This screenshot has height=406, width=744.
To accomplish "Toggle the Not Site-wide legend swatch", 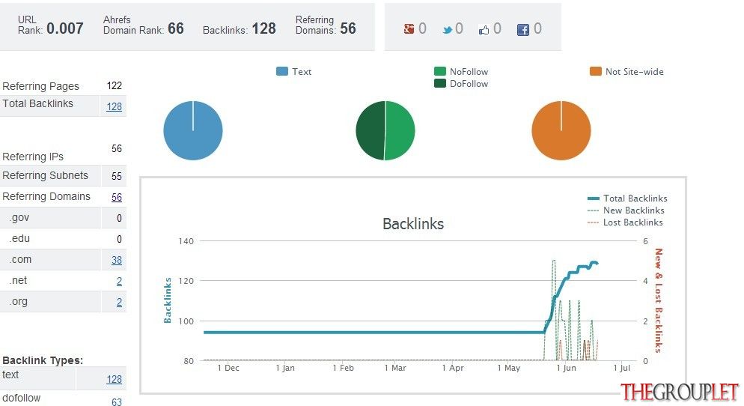I will 596,71.
